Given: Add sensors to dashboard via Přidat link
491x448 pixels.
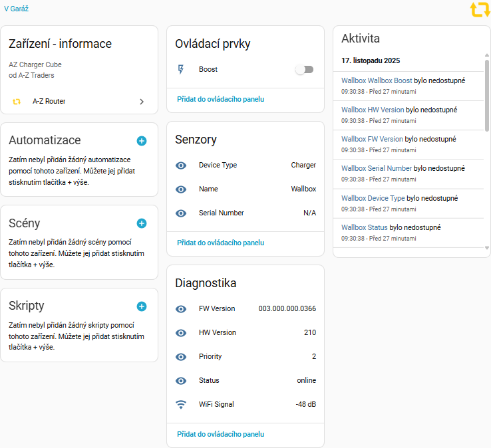Looking at the screenshot, I should pyautogui.click(x=220, y=243).
